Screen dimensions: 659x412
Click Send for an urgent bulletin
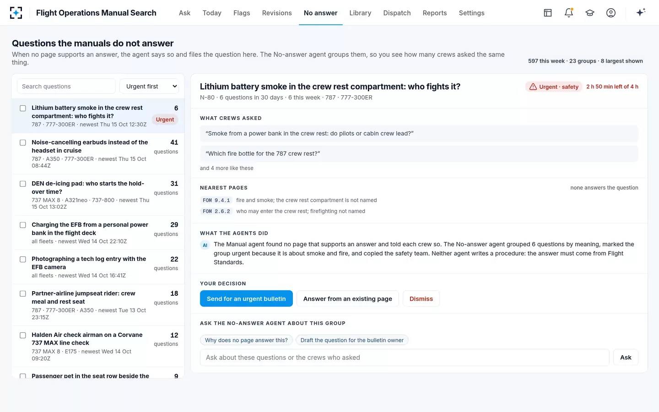[x=246, y=298]
